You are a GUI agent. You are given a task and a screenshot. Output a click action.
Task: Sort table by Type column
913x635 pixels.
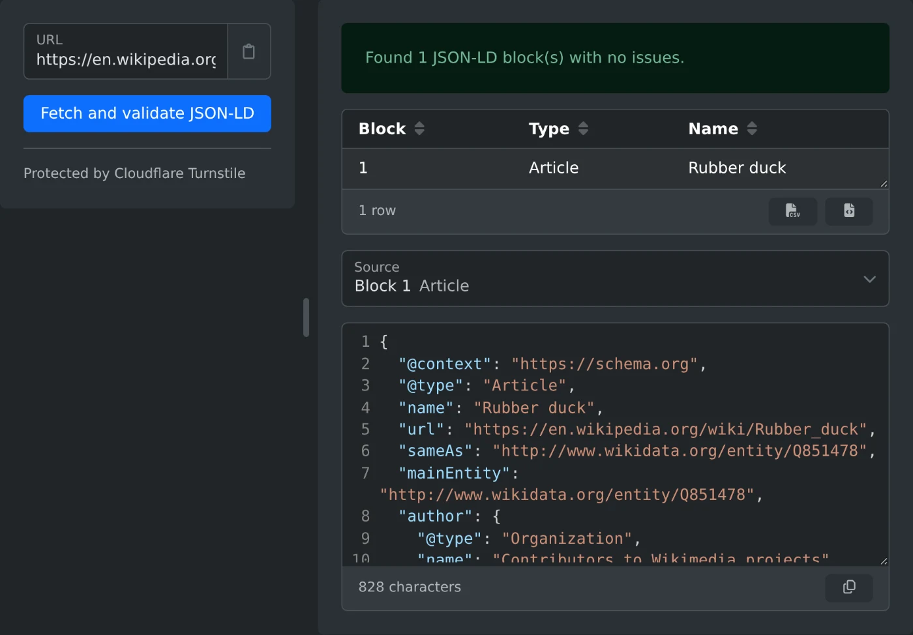coord(559,129)
